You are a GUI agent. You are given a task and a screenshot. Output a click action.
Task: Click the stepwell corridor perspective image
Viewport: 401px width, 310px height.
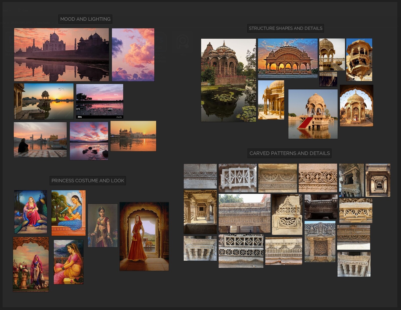[x=378, y=180]
